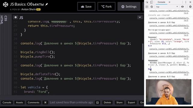
Task: Open the 'top' context dropdown
Action: (x=167, y=7)
